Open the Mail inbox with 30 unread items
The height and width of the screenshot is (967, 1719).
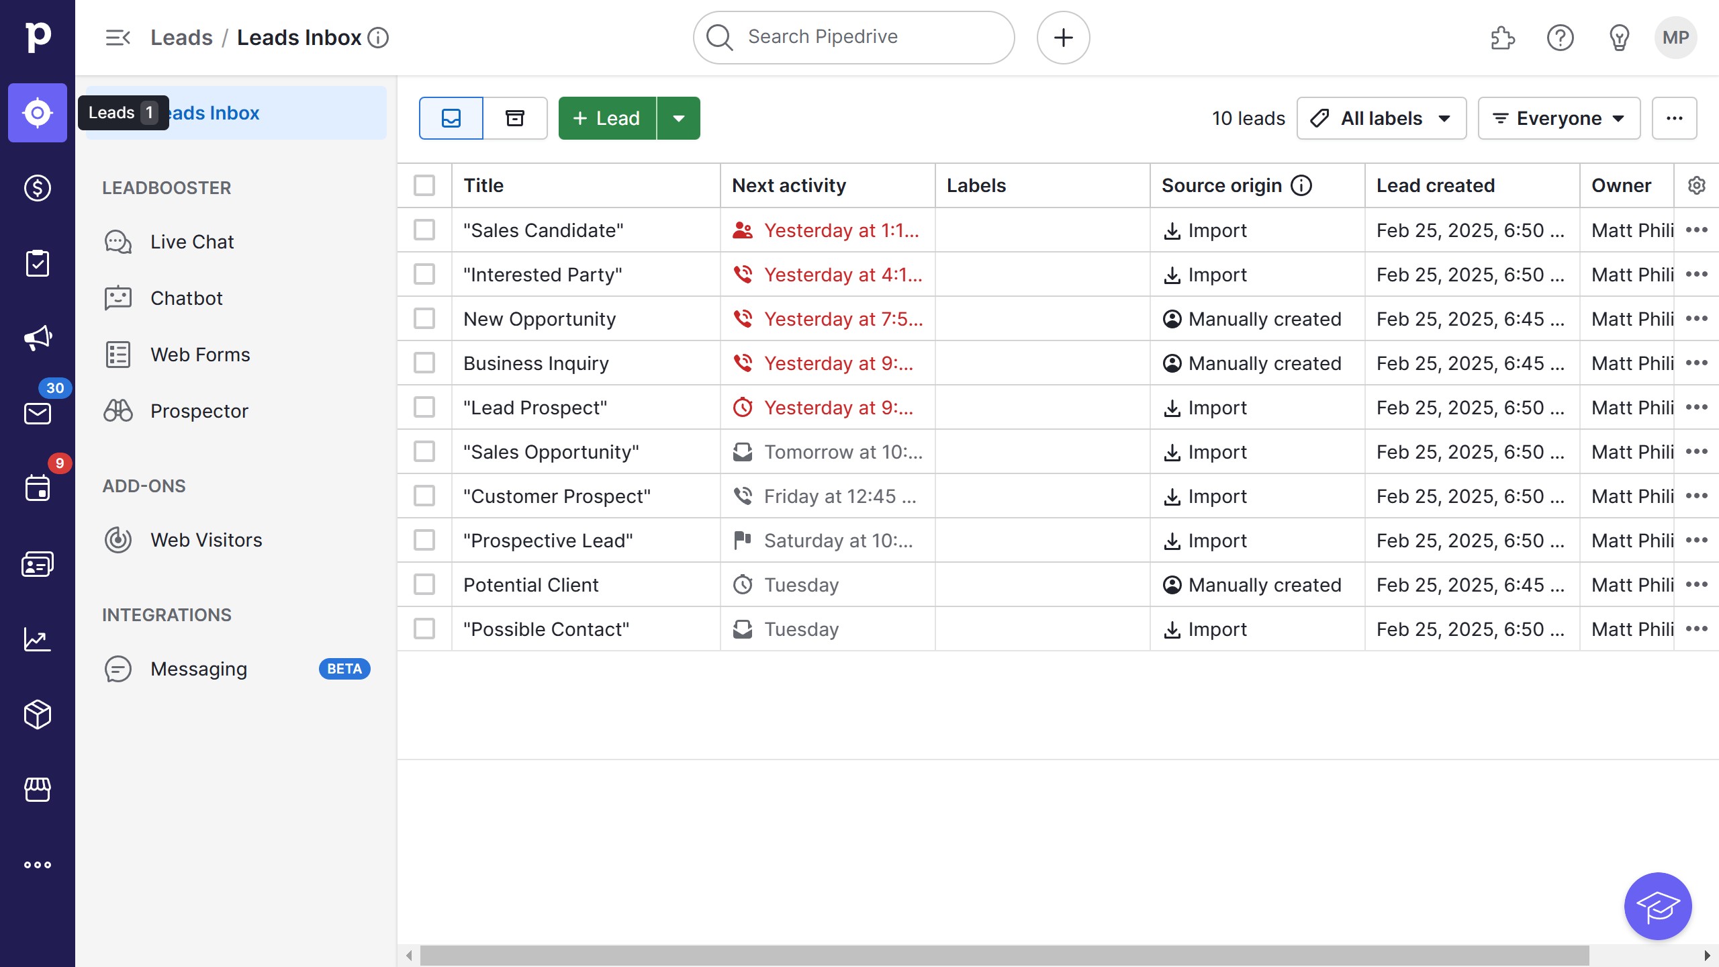tap(37, 413)
